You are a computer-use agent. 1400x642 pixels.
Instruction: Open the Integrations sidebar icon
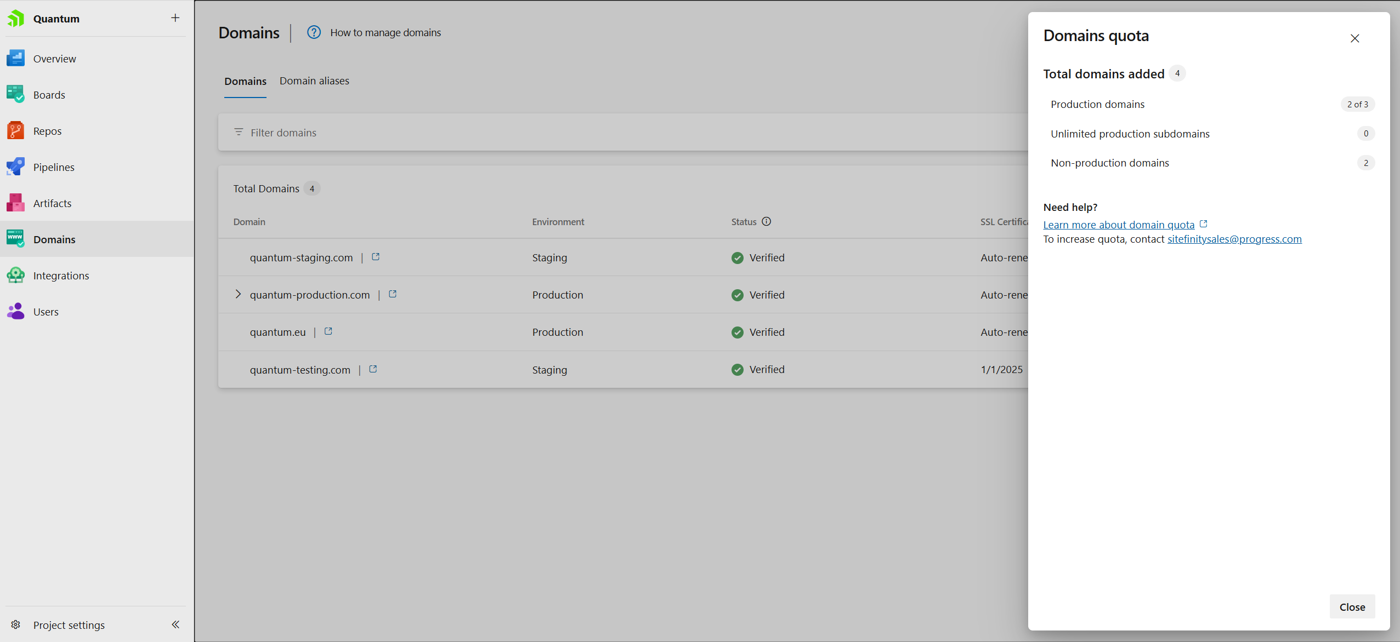pyautogui.click(x=15, y=276)
